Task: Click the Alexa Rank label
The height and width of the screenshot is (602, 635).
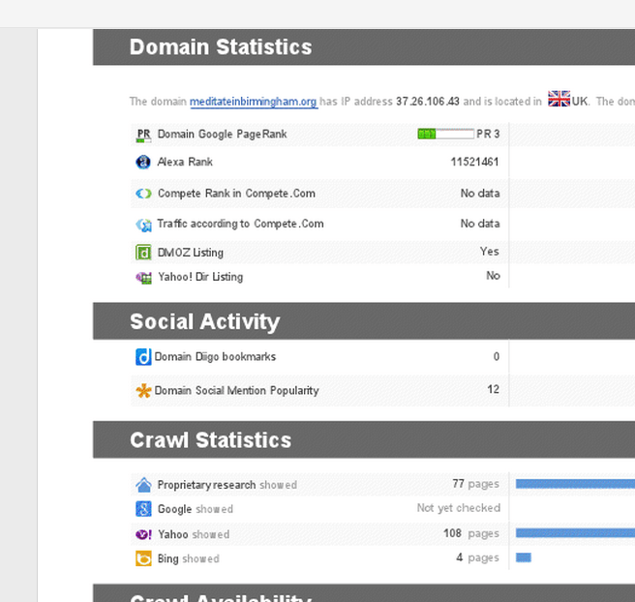Action: click(185, 162)
